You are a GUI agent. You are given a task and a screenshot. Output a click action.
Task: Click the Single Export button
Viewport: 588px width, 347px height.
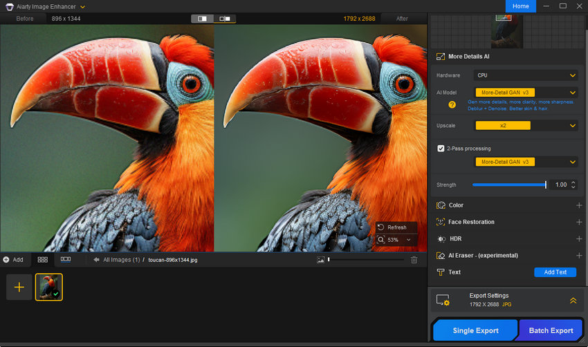475,330
